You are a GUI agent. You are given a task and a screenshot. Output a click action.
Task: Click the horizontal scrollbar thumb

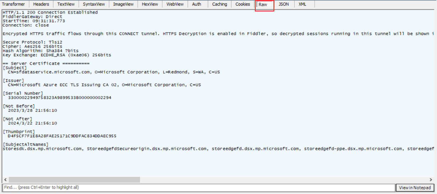coord(74,180)
